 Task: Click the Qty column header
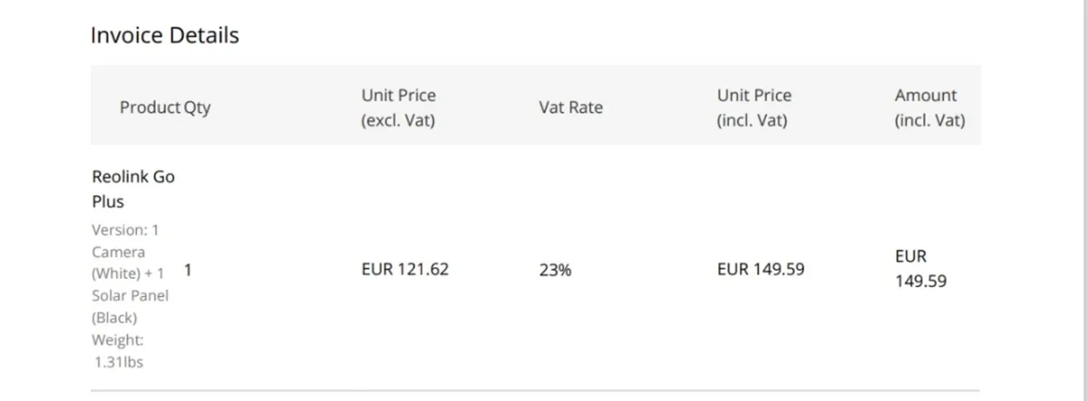point(197,108)
